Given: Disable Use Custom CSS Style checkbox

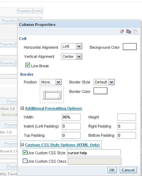Looking at the screenshot, I should pos(25,153).
